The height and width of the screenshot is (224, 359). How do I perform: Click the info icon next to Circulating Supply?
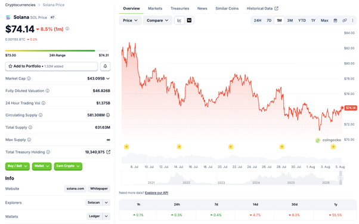point(41,115)
